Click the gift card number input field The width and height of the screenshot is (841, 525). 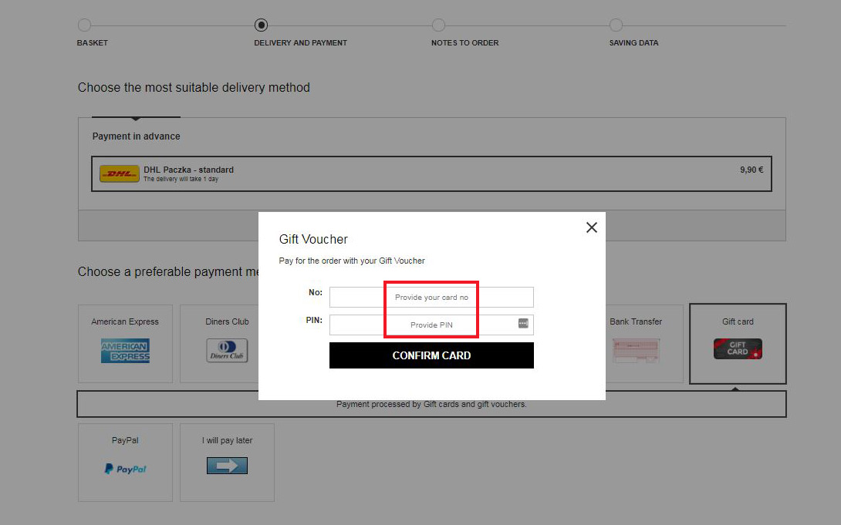(x=431, y=297)
